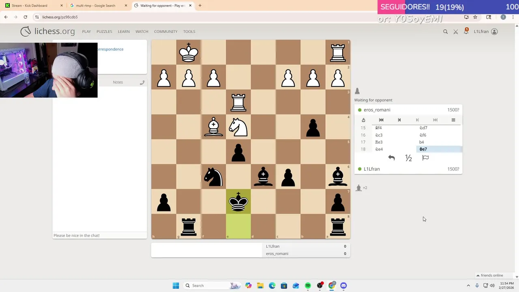
Task: Open Discord from the taskbar
Action: click(343, 286)
